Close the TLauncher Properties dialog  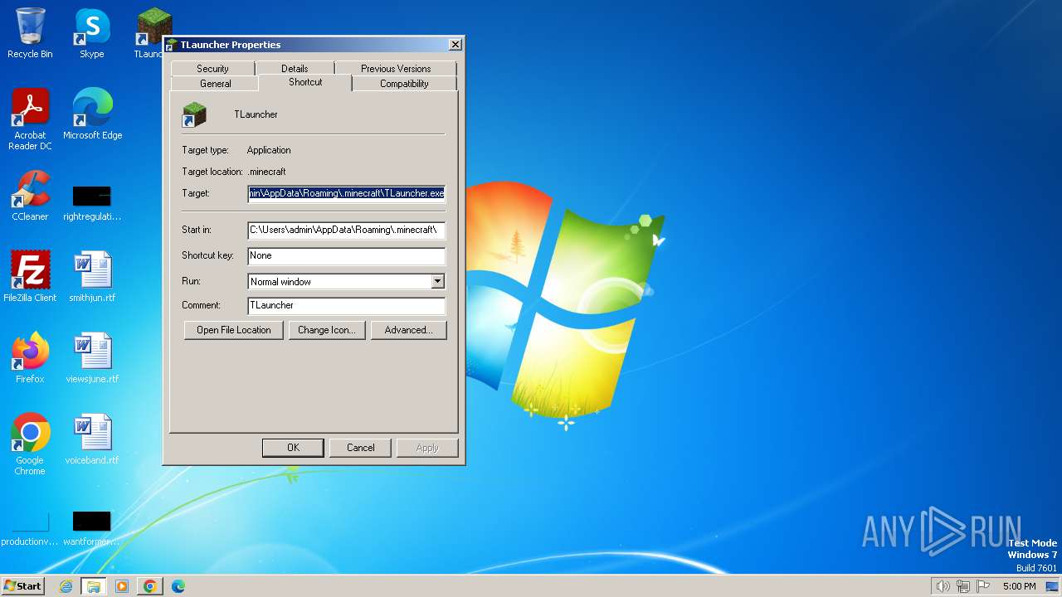[455, 45]
